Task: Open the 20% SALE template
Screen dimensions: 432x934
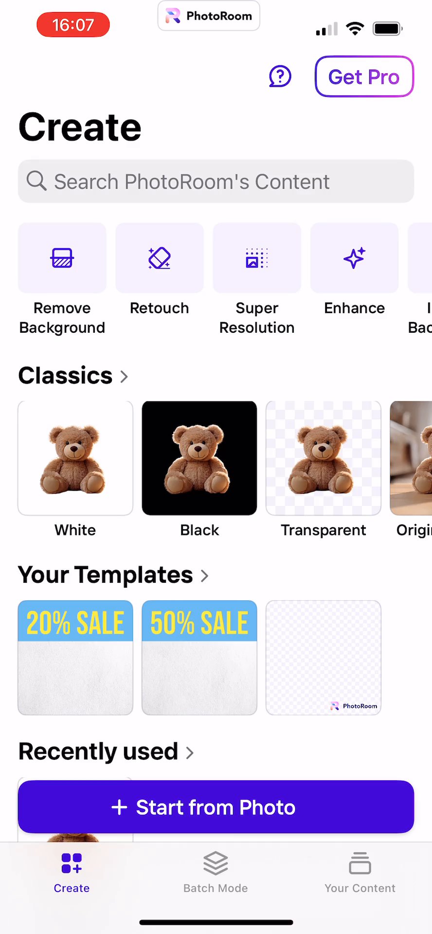Action: click(75, 658)
